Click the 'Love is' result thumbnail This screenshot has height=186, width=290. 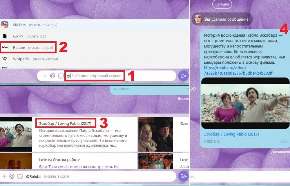16,161
